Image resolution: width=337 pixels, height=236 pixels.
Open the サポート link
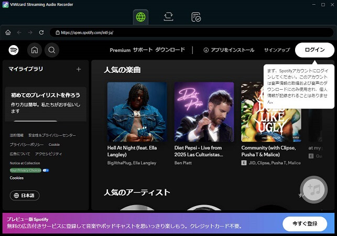(x=143, y=50)
